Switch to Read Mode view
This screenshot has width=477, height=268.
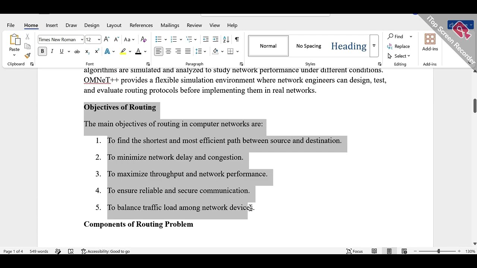coord(374,251)
